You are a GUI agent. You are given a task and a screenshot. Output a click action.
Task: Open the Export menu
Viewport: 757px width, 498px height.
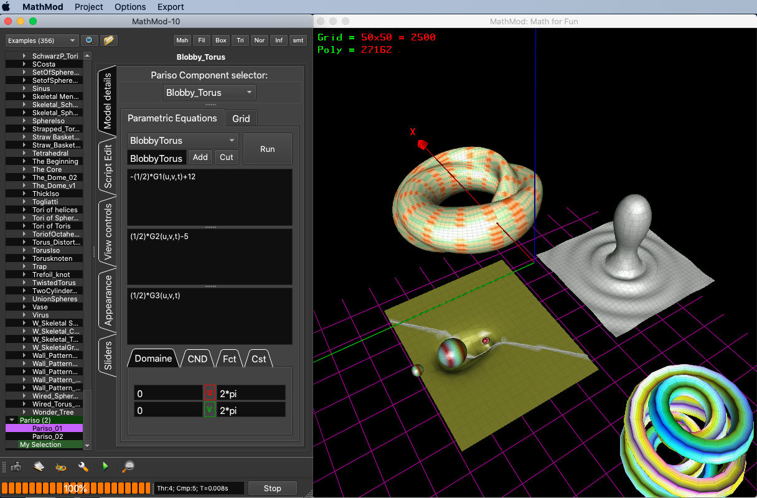tap(171, 7)
